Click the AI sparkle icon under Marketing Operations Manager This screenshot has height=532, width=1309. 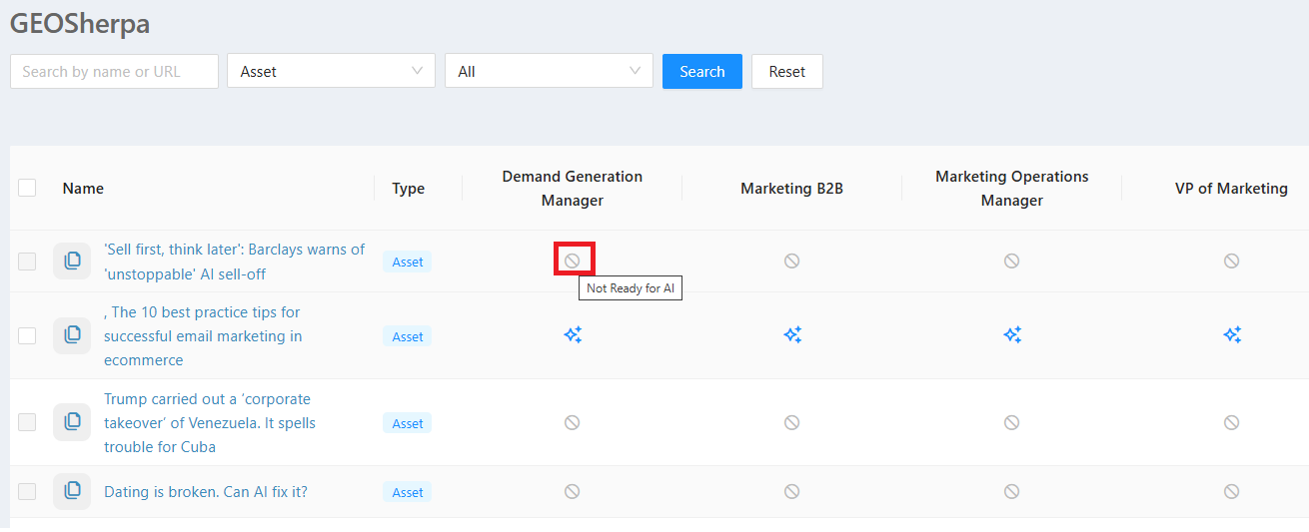(x=1012, y=335)
